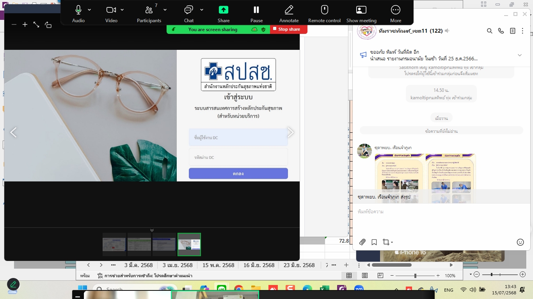Start a call from LINE chat header
Image resolution: width=533 pixels, height=299 pixels.
tap(501, 31)
